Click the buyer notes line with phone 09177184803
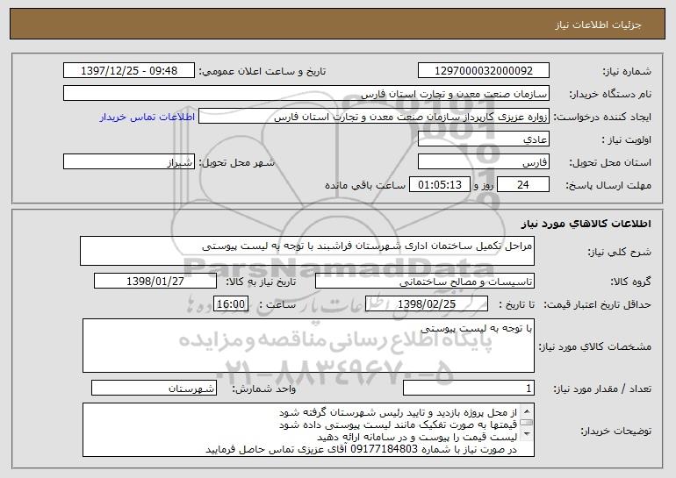The image size is (676, 478). coord(362,449)
